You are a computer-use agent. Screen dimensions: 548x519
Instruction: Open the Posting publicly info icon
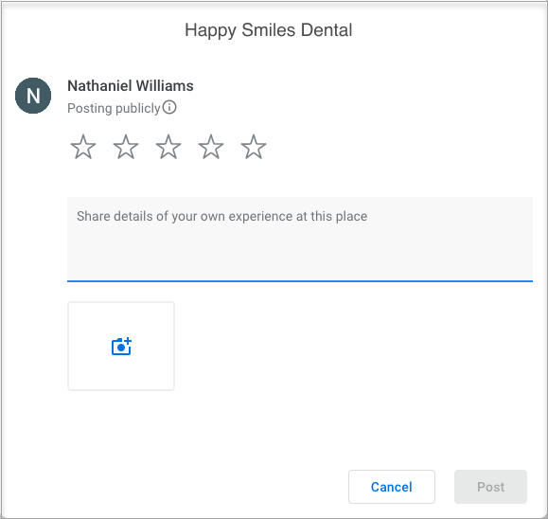tap(169, 107)
